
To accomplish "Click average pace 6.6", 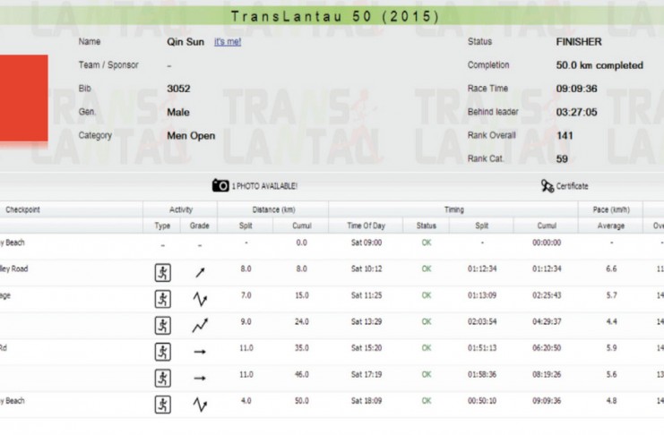I will pyautogui.click(x=611, y=269).
